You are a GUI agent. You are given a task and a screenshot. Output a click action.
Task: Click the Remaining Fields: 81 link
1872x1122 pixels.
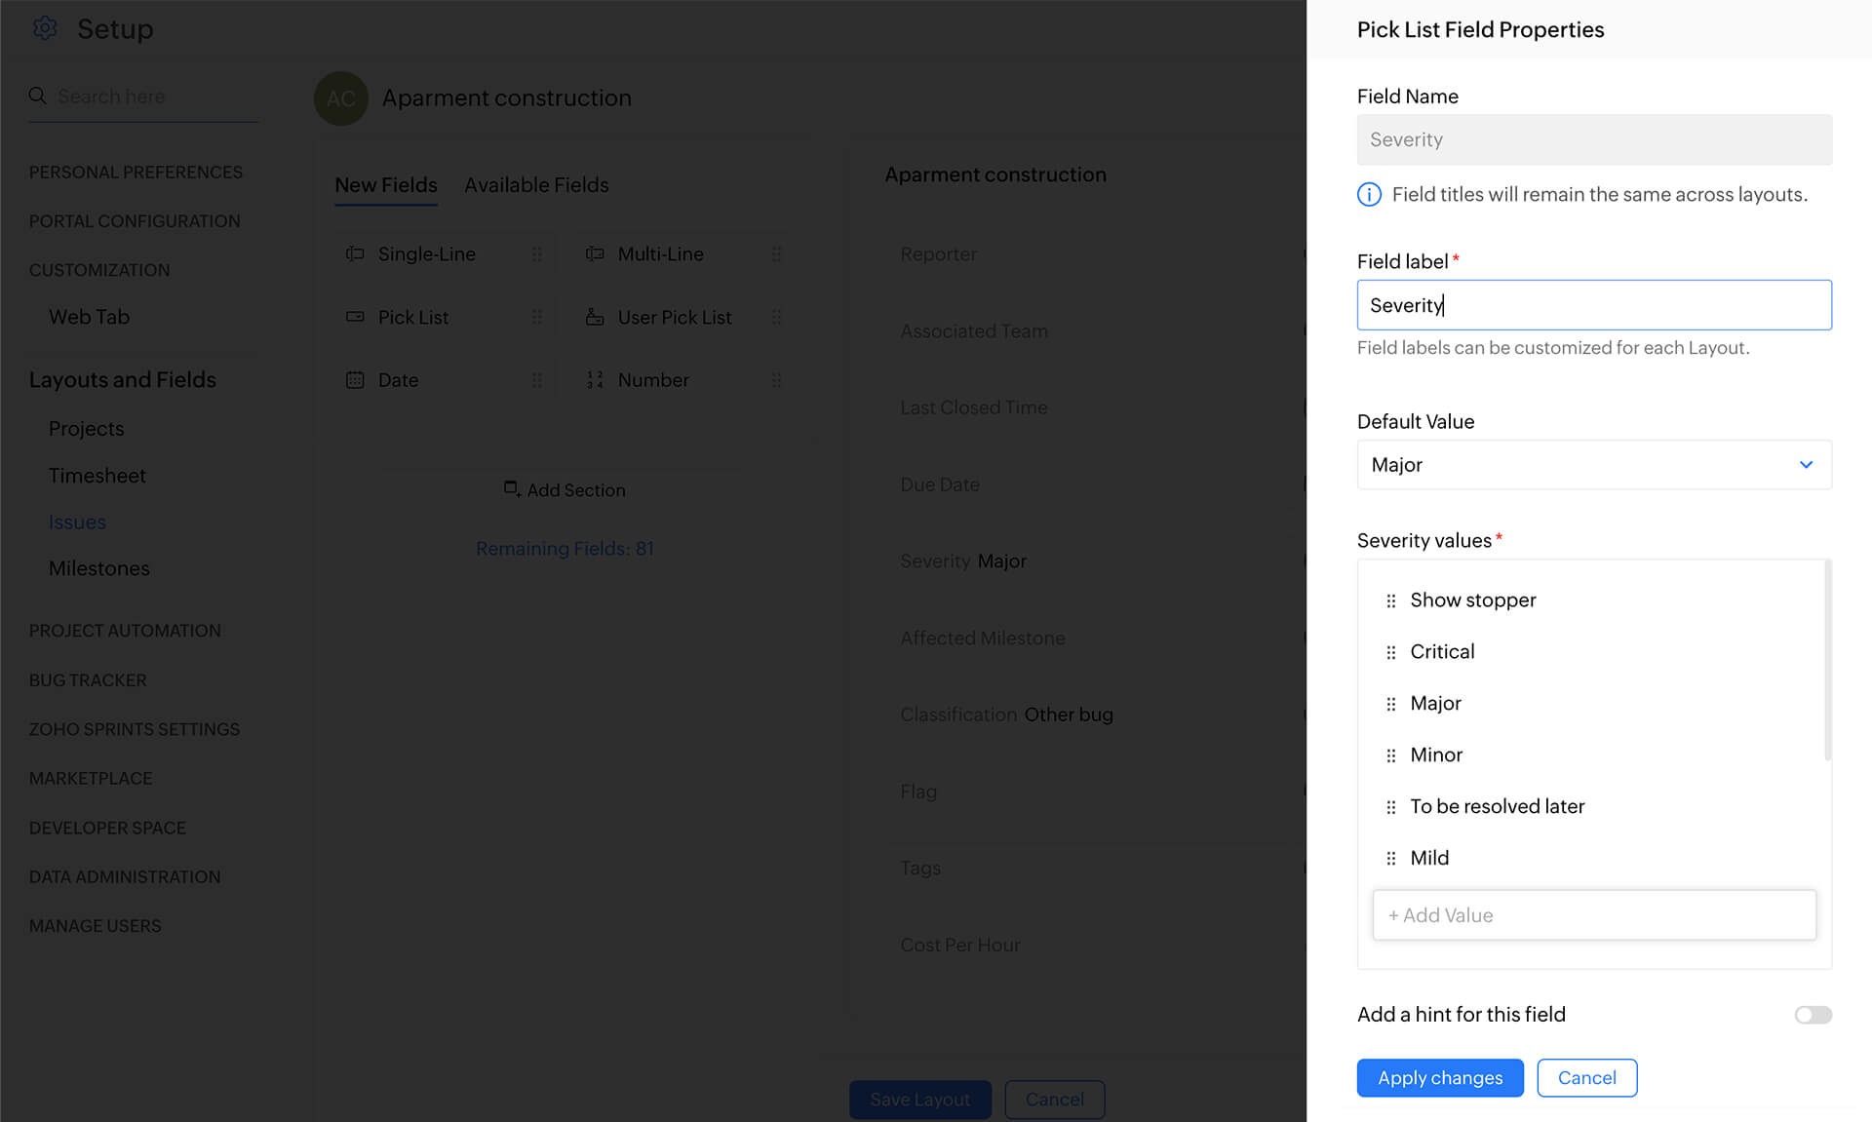[565, 549]
